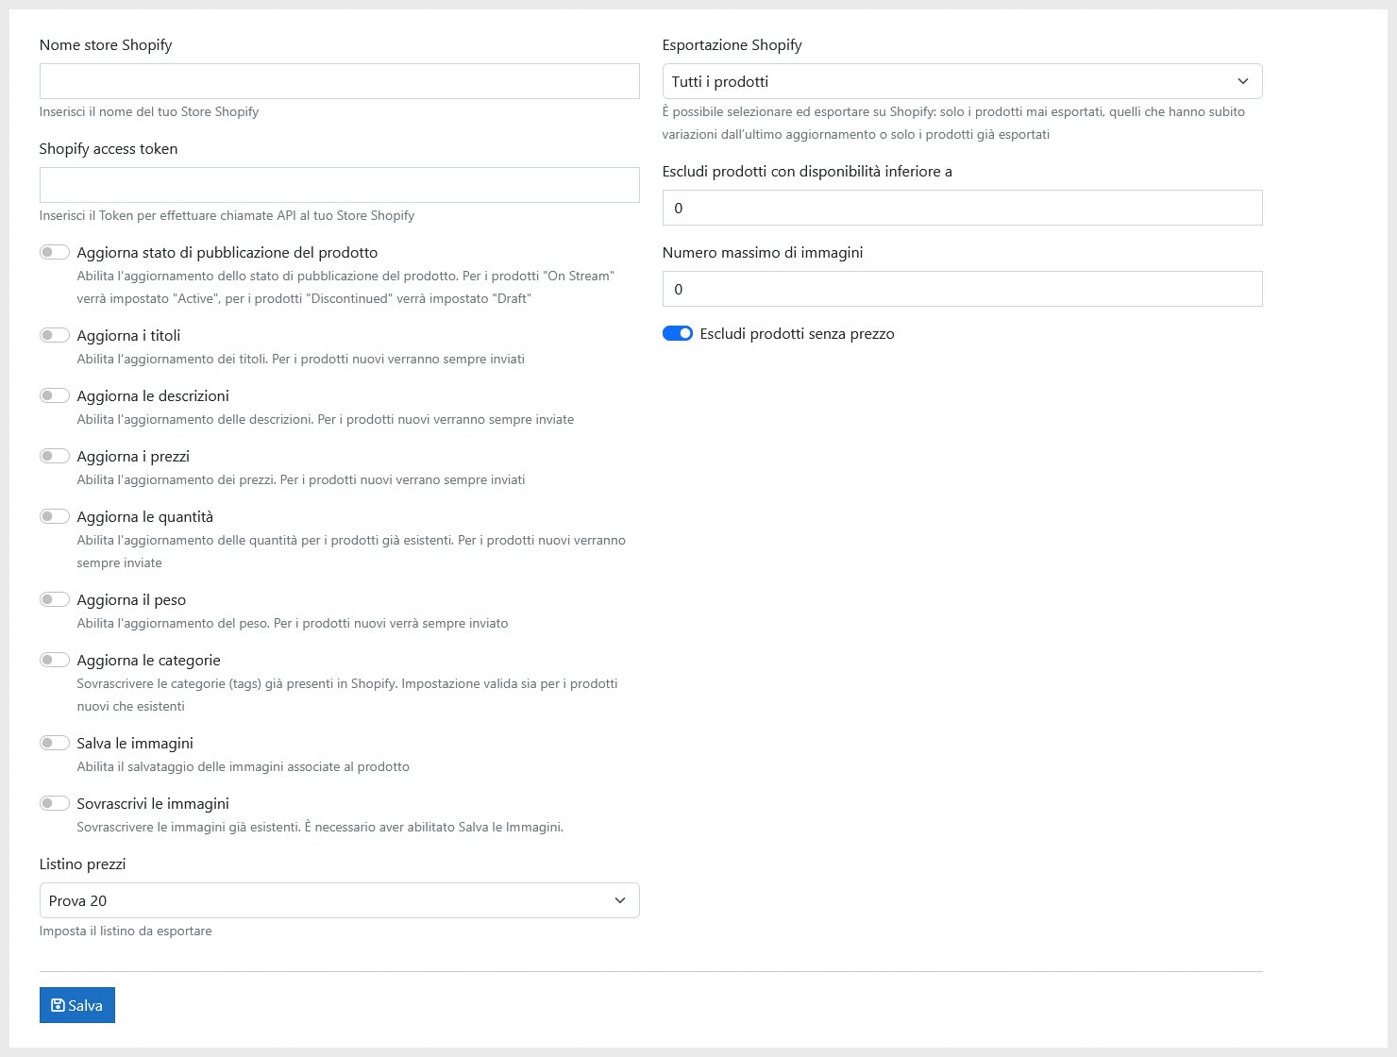Image resolution: width=1397 pixels, height=1057 pixels.
Task: Select the "Escludi prodotti con disponibilità" value field
Action: click(961, 208)
